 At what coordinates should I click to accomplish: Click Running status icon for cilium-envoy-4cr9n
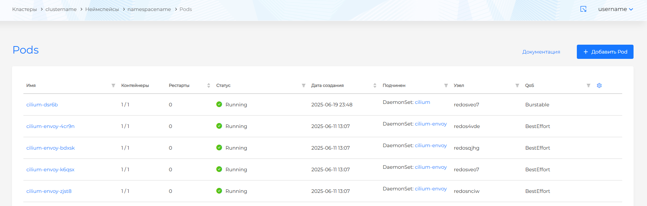click(x=219, y=126)
